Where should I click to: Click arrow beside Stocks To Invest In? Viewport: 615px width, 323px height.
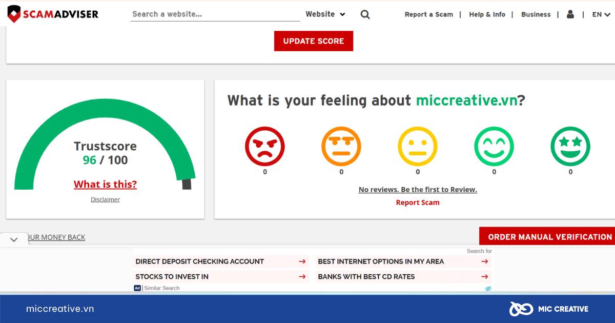coord(302,277)
